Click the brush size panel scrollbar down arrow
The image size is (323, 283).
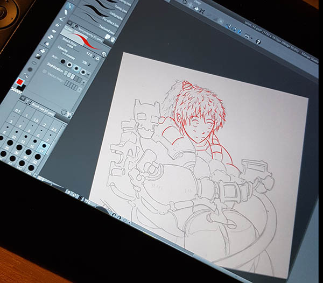pos(35,175)
